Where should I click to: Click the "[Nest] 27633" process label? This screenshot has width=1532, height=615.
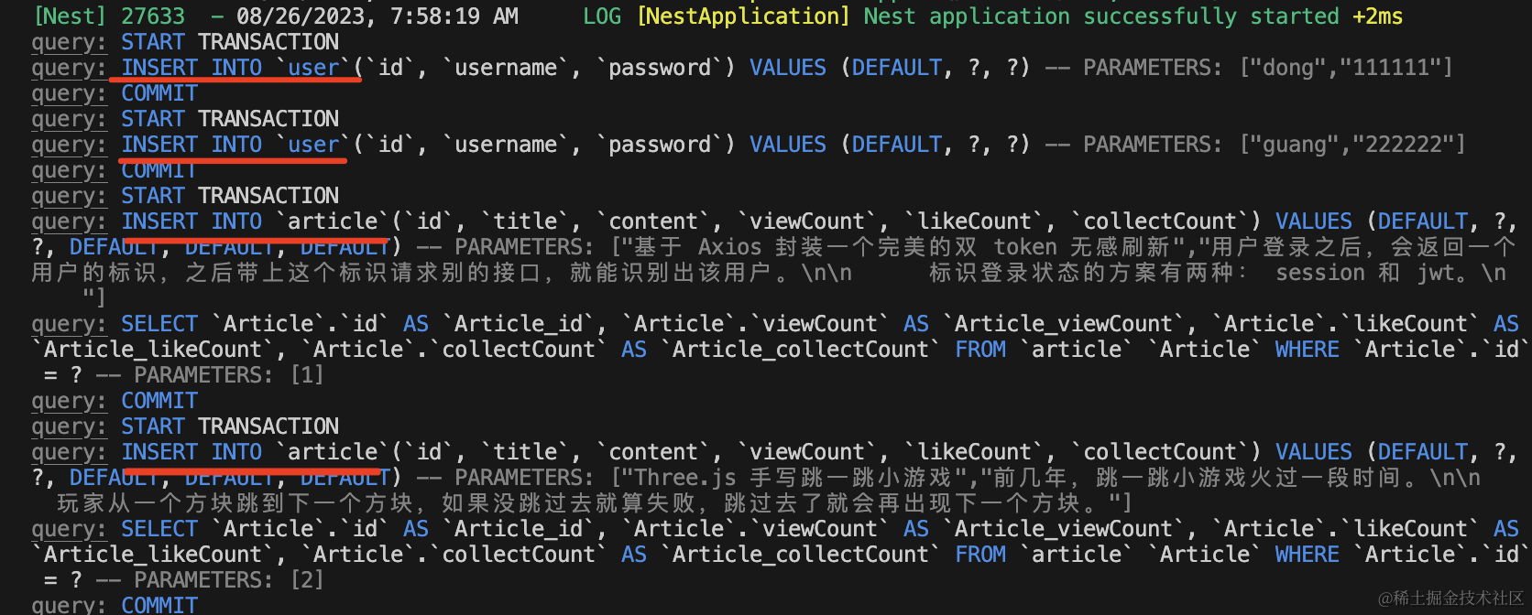108,16
